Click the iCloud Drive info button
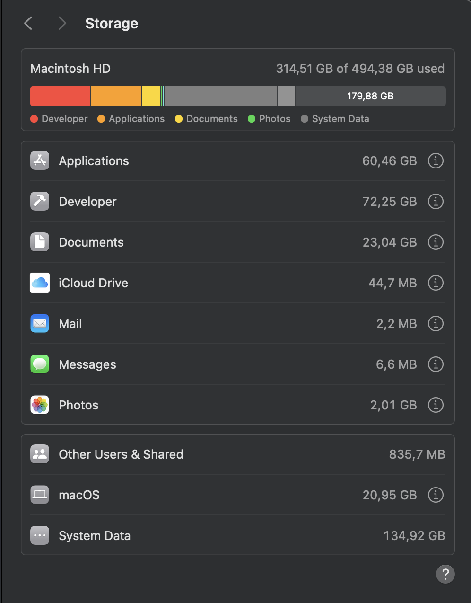471x603 pixels. click(x=436, y=283)
